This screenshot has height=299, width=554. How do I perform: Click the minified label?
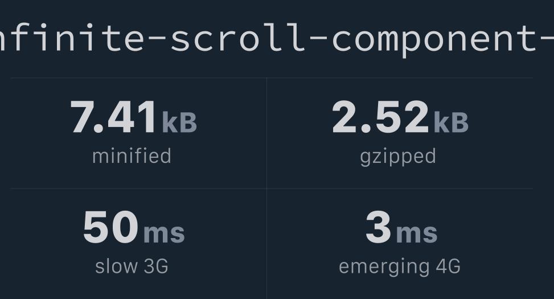click(x=132, y=156)
